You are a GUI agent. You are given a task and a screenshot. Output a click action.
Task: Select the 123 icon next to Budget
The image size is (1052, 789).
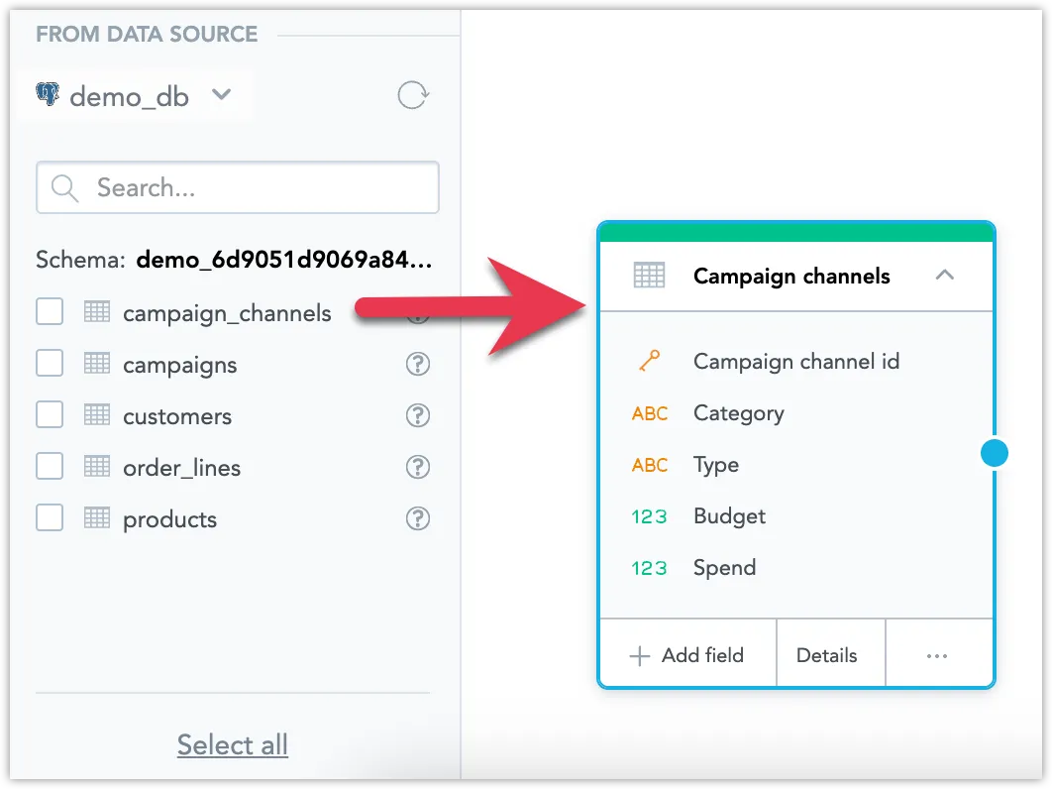pyautogui.click(x=649, y=516)
